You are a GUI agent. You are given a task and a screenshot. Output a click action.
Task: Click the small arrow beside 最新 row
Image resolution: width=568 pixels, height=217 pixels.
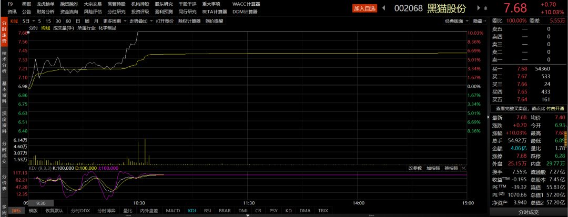point(488,118)
